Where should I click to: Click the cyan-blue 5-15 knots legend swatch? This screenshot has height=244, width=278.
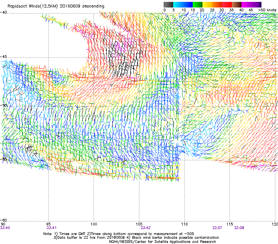(183, 5)
